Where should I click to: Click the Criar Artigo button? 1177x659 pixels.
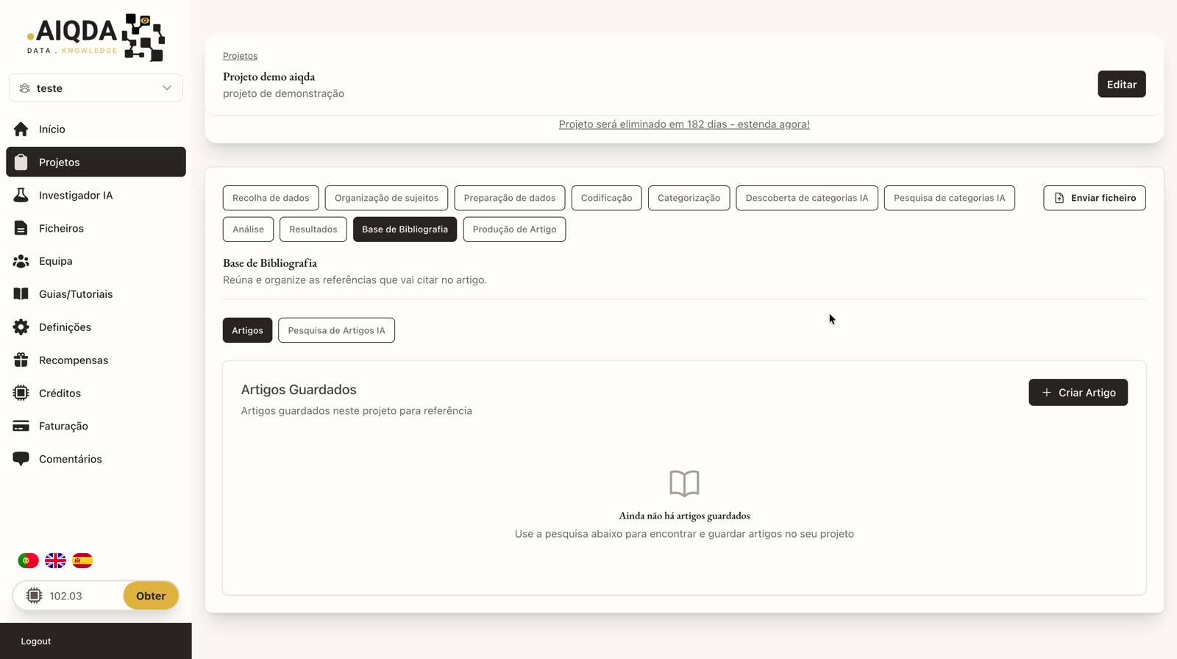point(1078,393)
